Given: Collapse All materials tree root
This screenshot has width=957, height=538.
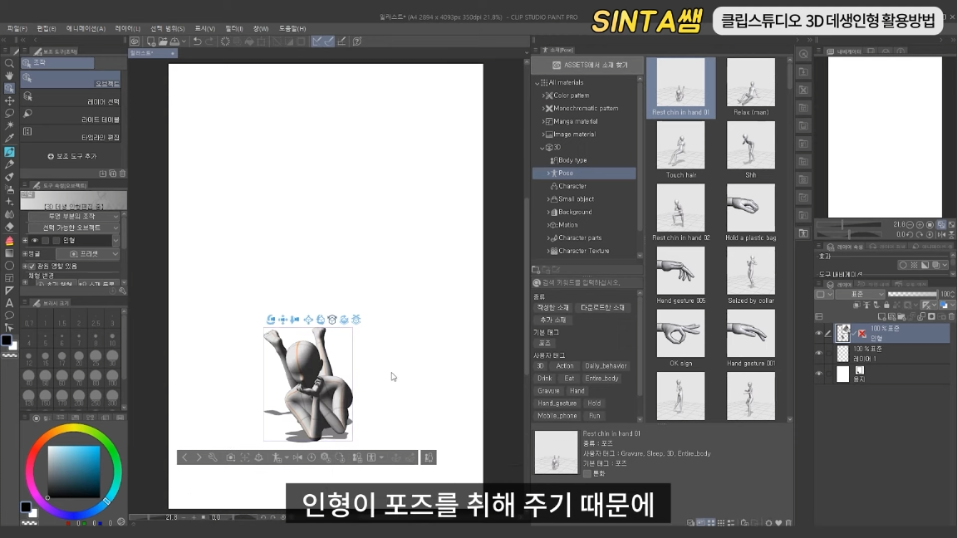Looking at the screenshot, I should (537, 83).
